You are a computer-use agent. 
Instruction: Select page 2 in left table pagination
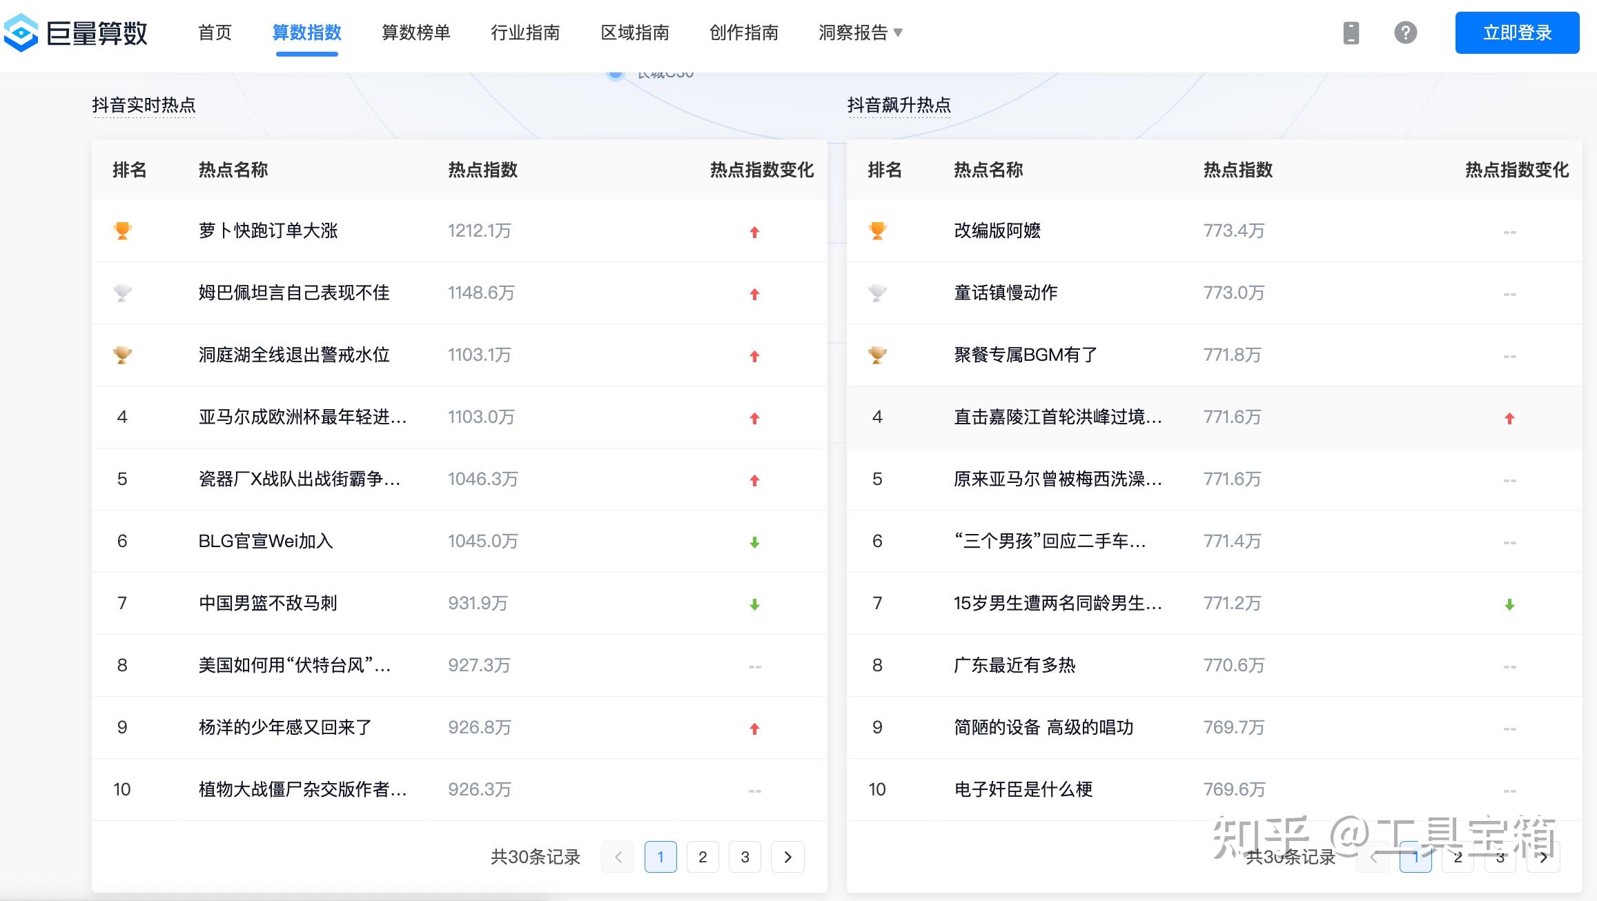(703, 857)
